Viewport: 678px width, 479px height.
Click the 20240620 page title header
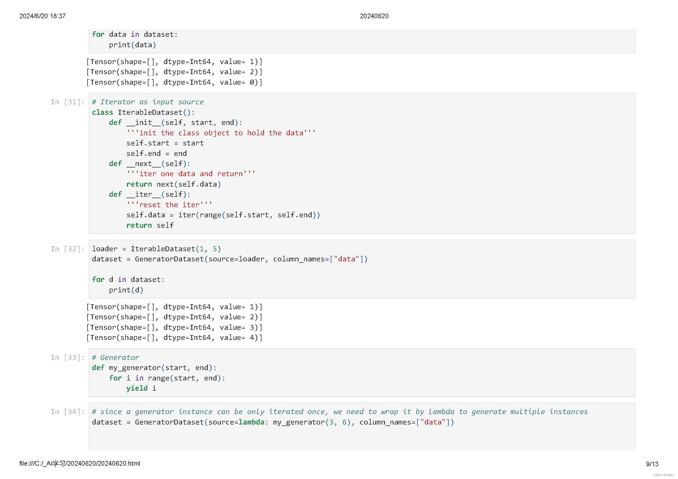coord(374,16)
